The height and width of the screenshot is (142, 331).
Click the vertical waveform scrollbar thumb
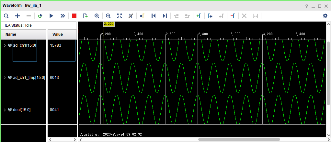click(x=328, y=73)
